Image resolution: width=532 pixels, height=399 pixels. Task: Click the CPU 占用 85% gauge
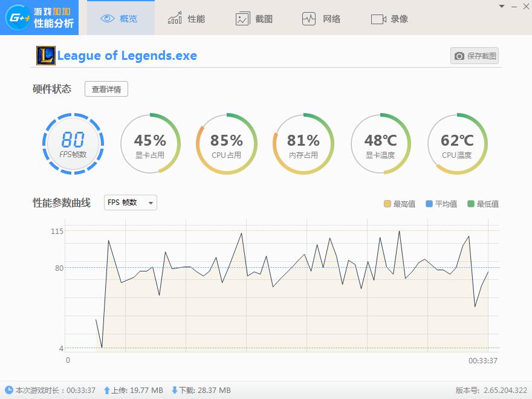point(226,144)
